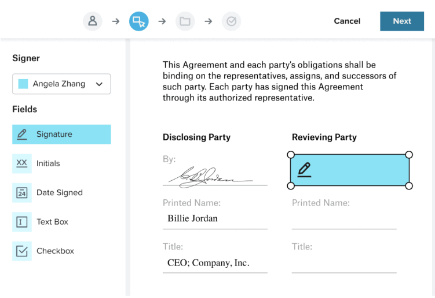Select the Signature field option

61,134
